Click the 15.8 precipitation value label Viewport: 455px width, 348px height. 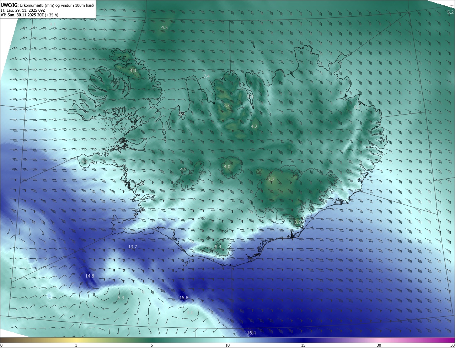pyautogui.click(x=184, y=297)
